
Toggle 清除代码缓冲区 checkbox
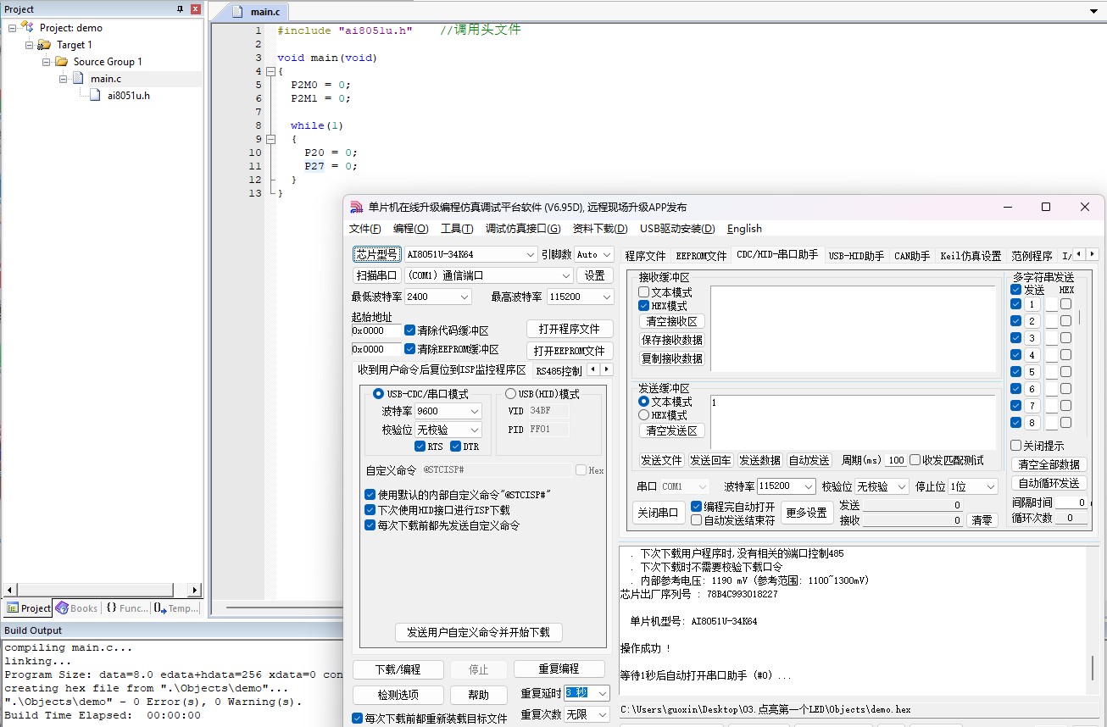click(x=410, y=330)
